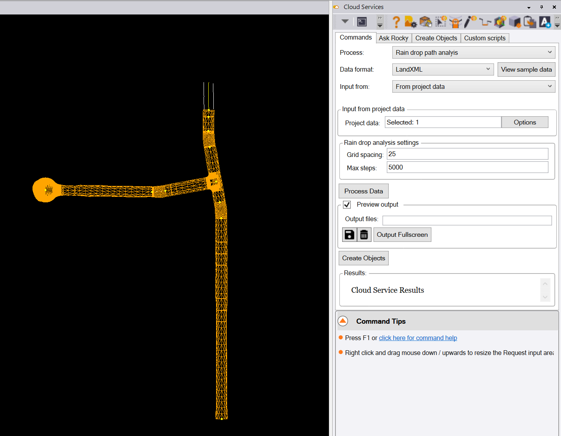Click the text A plus icon
This screenshot has width=561, height=436.
[545, 22]
